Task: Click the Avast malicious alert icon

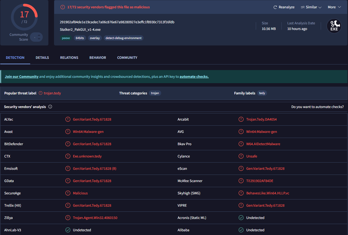Action: click(68, 132)
